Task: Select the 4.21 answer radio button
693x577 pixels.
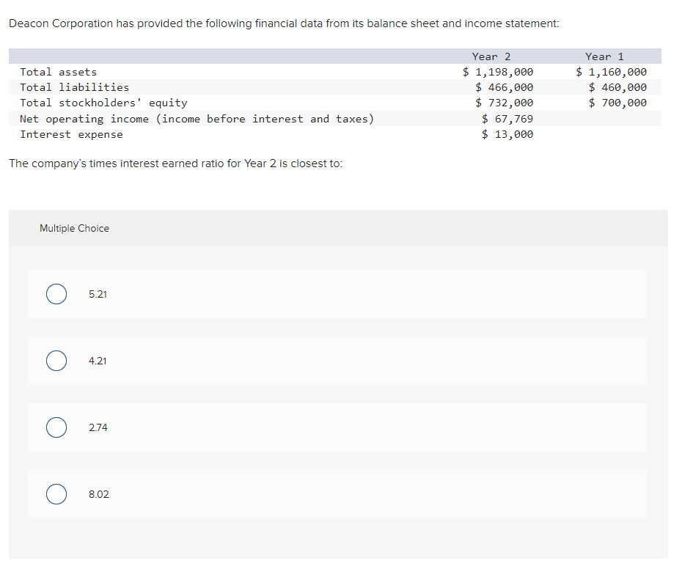Action: point(56,361)
